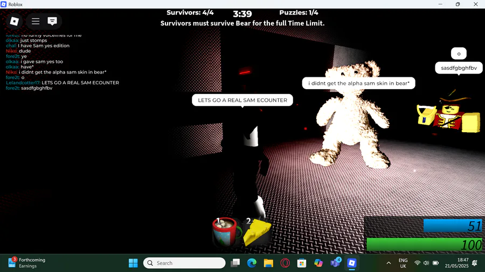Click Niko's chat line about alpha sam skin
Viewport: 485px width, 272px height.
[56, 72]
